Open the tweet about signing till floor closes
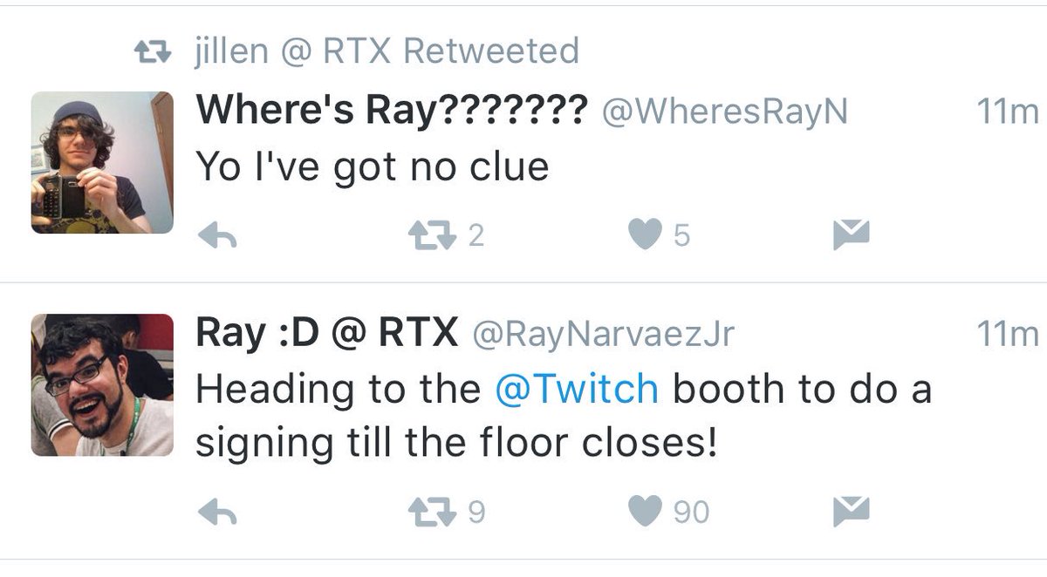The image size is (1047, 577). coord(564,417)
